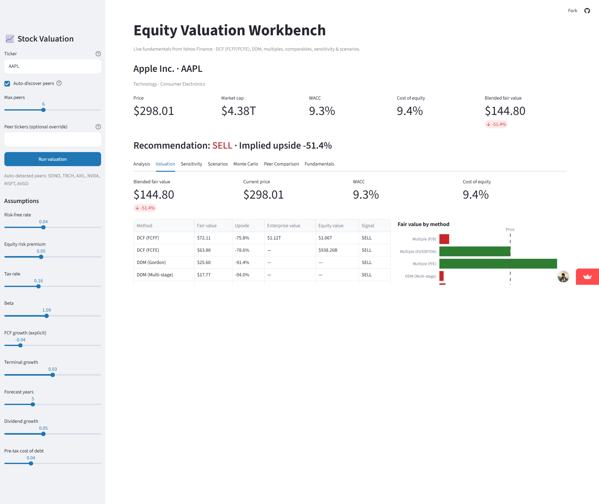Toggle the Auto-discover peers checkbox
The height and width of the screenshot is (504, 599).
coord(7,83)
